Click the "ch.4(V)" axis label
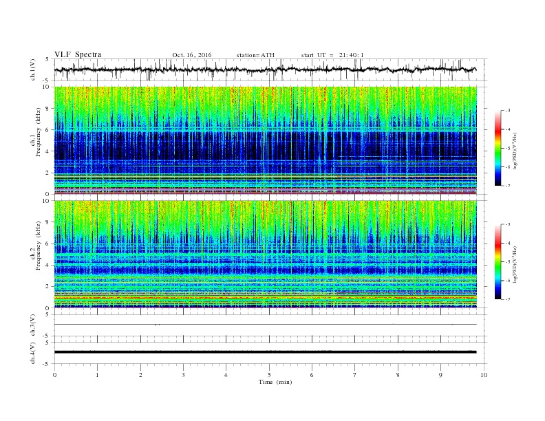Screen dimensions: 545x421 coord(33,353)
